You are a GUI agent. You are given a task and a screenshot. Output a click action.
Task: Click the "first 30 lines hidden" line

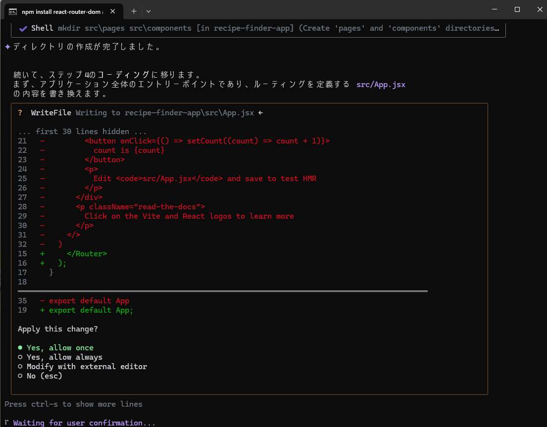click(82, 132)
